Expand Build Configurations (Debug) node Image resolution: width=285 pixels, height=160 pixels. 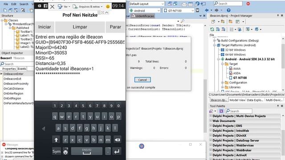pyautogui.click(x=215, y=40)
